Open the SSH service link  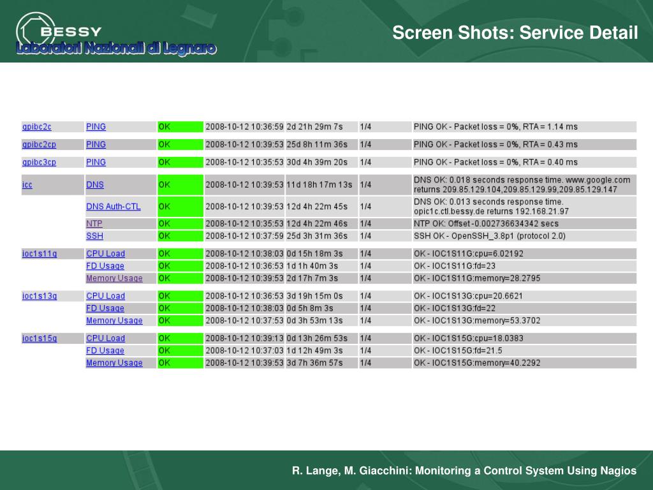(x=94, y=236)
